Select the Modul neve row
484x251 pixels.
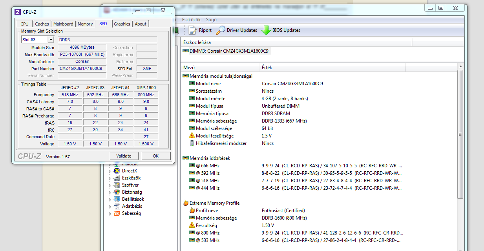click(319, 84)
